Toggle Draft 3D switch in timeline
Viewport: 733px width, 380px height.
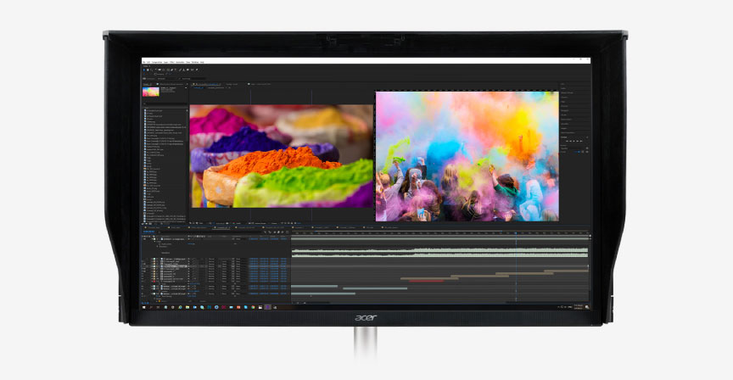(x=270, y=232)
